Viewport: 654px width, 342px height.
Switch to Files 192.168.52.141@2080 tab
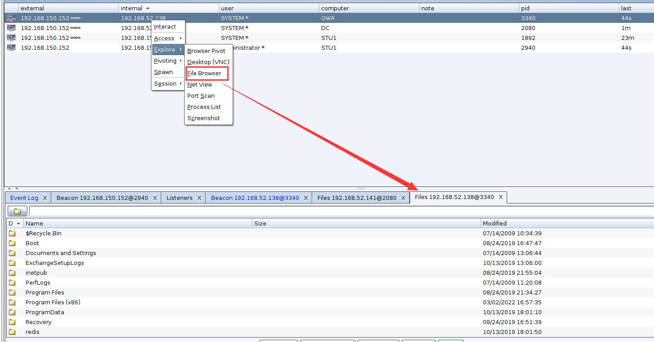tap(357, 198)
